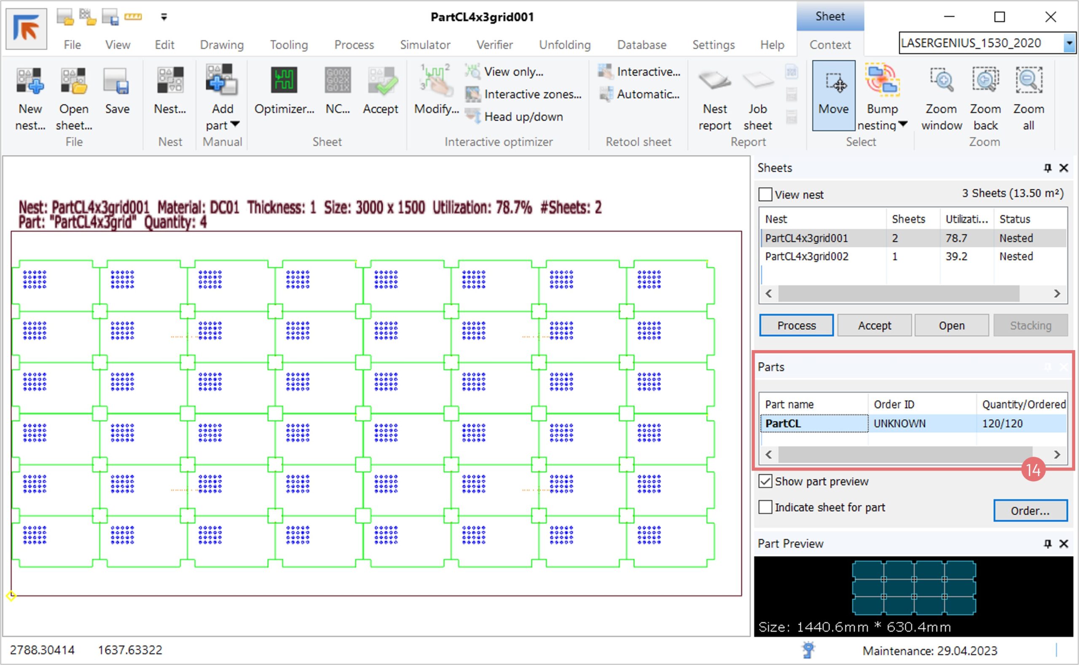Switch to the Simulator tab

(x=424, y=45)
